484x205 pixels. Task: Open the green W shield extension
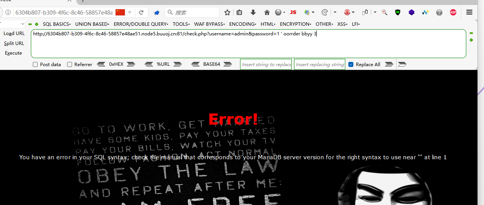[x=398, y=12]
